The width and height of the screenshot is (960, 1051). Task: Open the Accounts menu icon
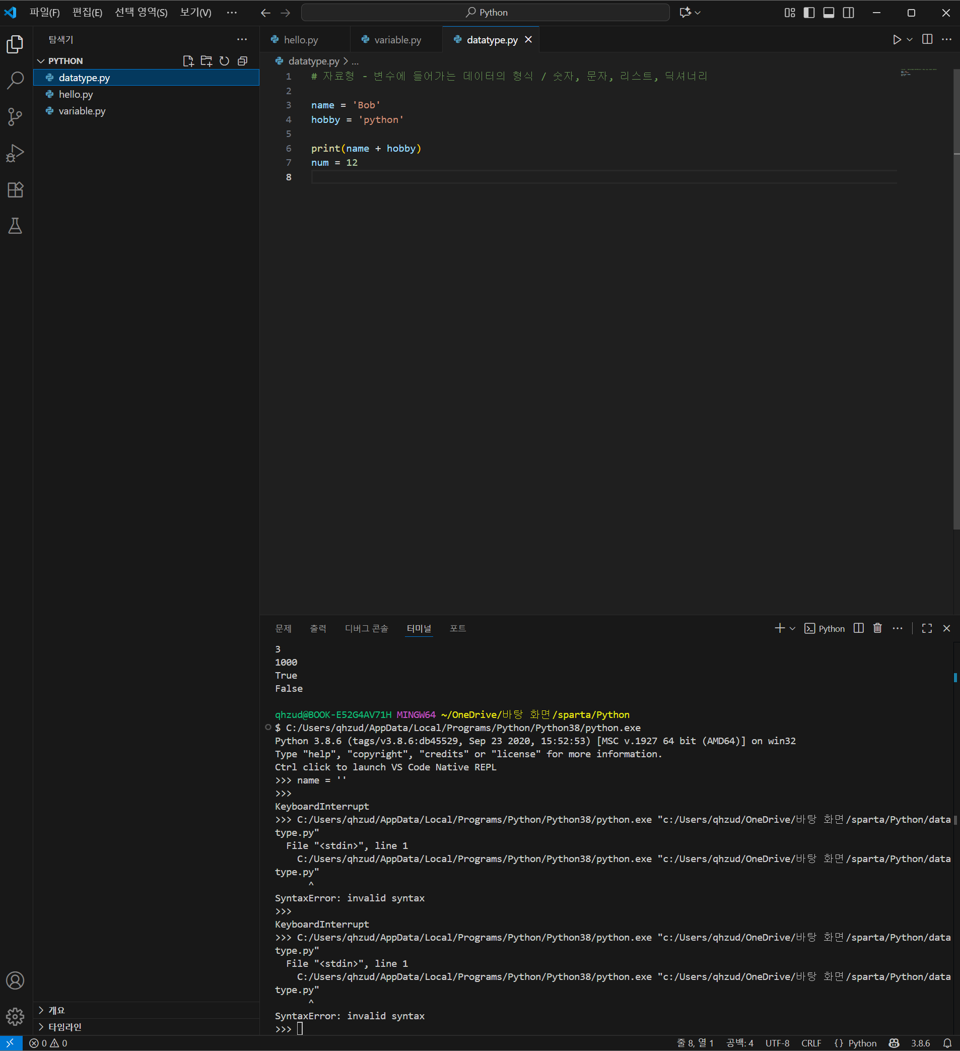(x=15, y=980)
